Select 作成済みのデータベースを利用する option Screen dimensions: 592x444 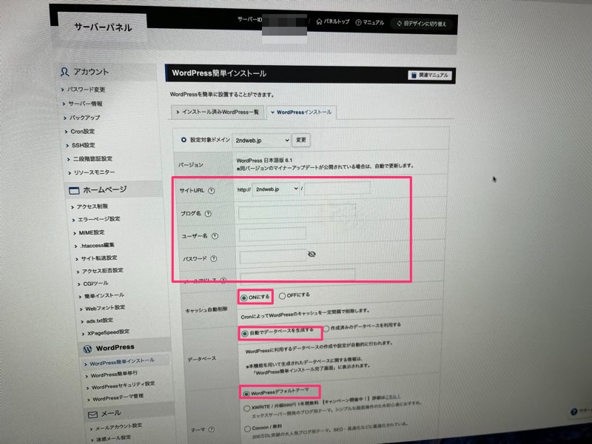click(326, 328)
